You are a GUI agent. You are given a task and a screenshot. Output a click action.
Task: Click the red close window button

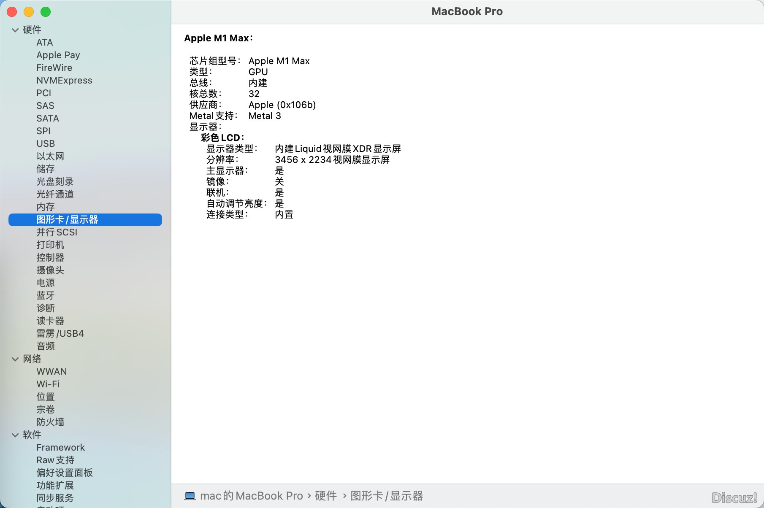point(12,12)
